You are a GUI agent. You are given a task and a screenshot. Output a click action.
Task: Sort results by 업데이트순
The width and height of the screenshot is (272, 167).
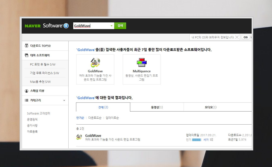pyautogui.click(x=112, y=118)
